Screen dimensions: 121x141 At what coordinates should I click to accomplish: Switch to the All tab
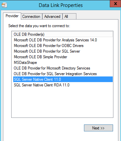tap(69, 17)
